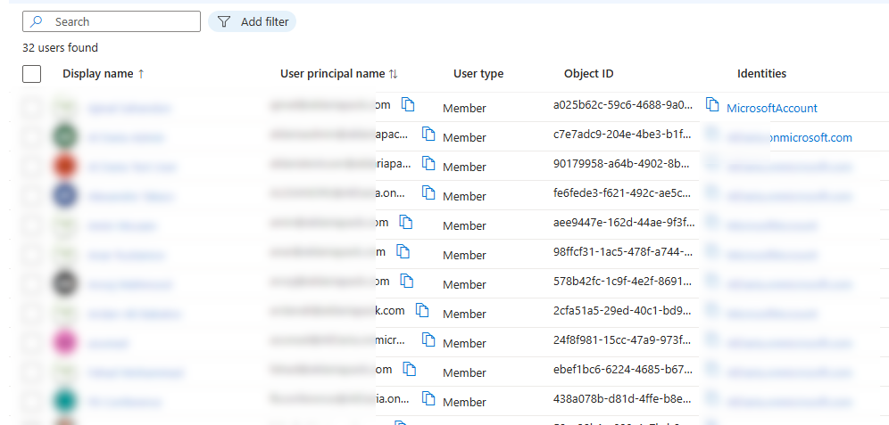Click Member in the 578b42fc row
Screen dimensions: 889x425
click(x=464, y=284)
